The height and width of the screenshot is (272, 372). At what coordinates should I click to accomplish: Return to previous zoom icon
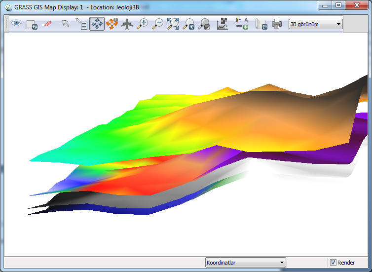188,24
